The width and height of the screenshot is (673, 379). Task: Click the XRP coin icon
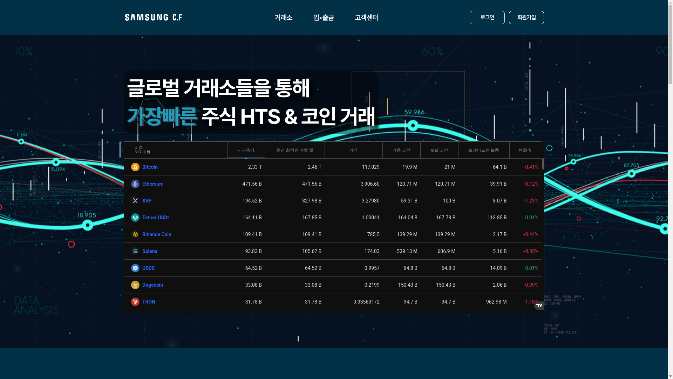(x=135, y=201)
